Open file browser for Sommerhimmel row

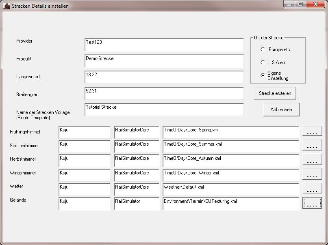coord(312,145)
